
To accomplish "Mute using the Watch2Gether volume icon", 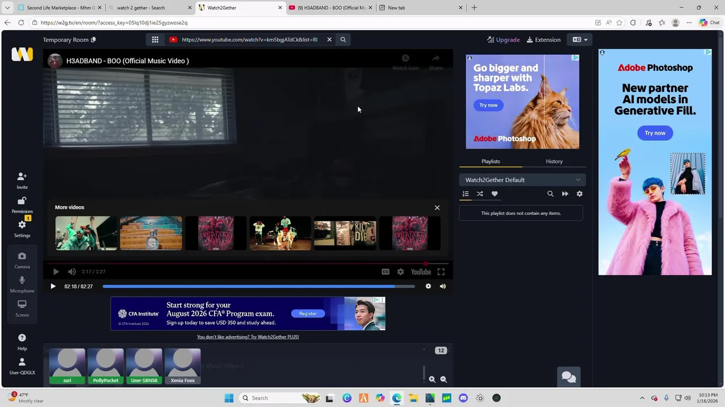I will click(443, 286).
